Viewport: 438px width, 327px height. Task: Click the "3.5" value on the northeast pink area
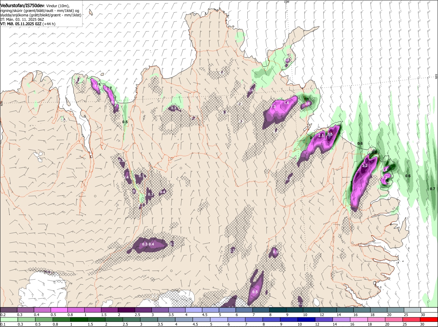coord(330,134)
